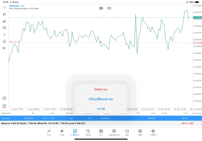The width and height of the screenshot is (202, 141).
Task: Click the red trade panel icon atop chart
Action: point(101,8)
